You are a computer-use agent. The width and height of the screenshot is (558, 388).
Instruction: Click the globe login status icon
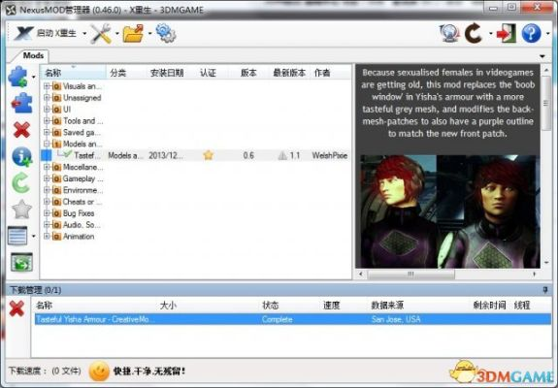pyautogui.click(x=449, y=33)
